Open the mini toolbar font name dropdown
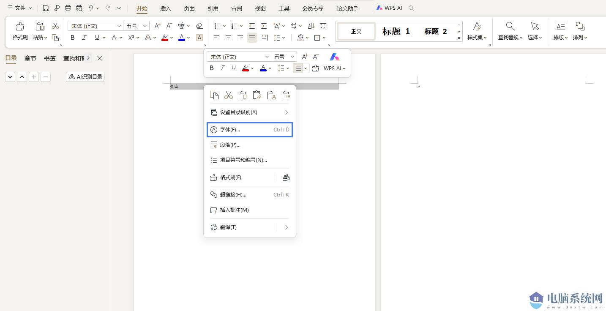Screen dimensions: 606x311 (267, 57)
